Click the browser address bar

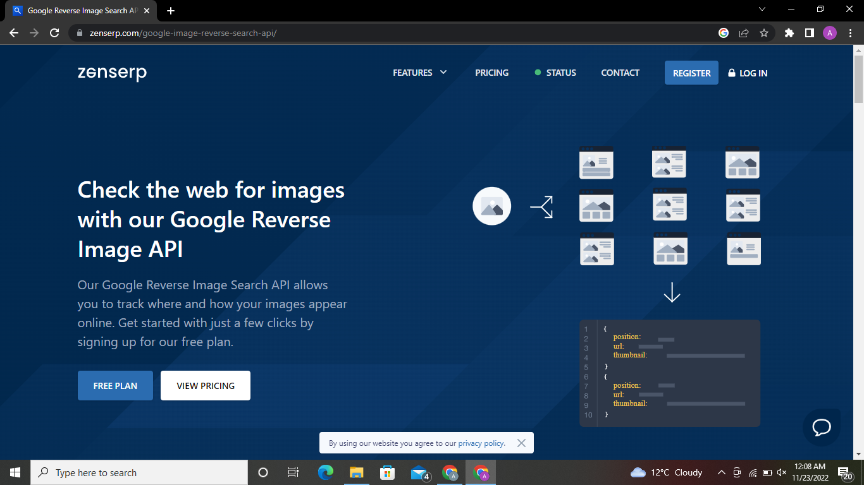coord(392,33)
